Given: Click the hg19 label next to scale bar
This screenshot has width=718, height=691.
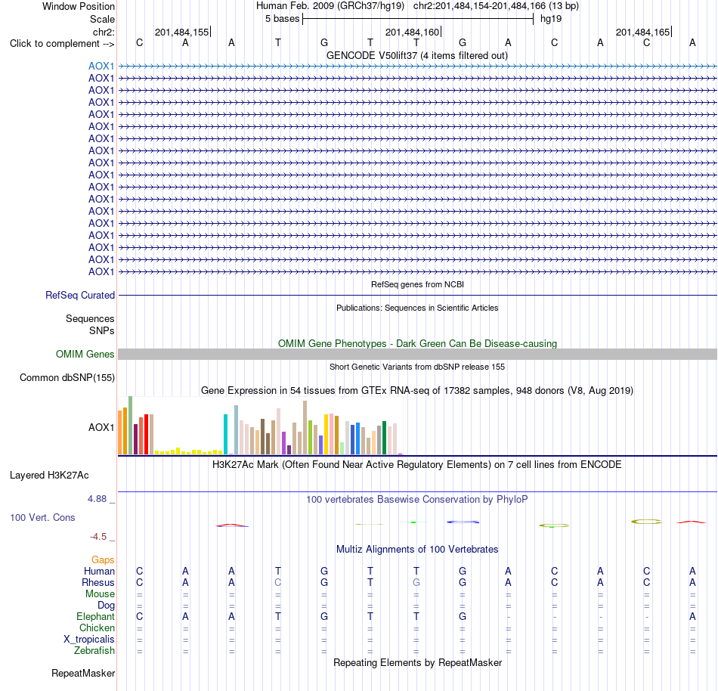Looking at the screenshot, I should tap(551, 19).
